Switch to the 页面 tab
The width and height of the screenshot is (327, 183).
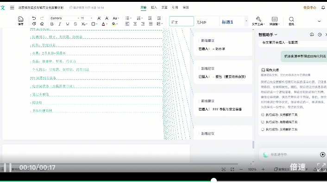pos(164,7)
